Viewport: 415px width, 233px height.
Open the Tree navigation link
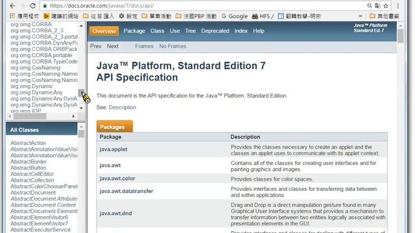(190, 31)
